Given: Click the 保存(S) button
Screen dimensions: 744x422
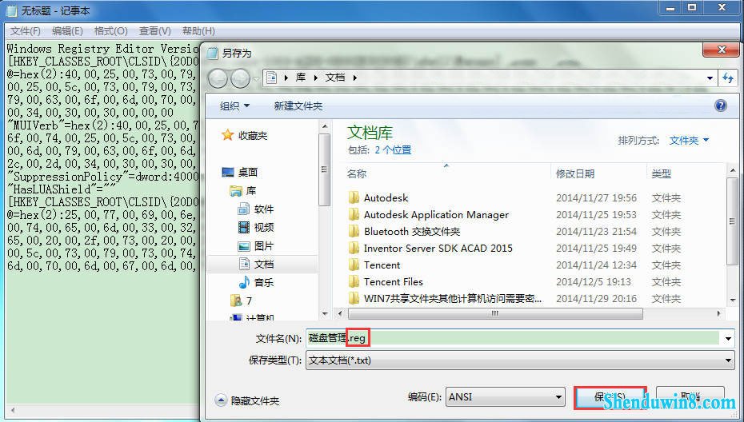Looking at the screenshot, I should [x=610, y=397].
